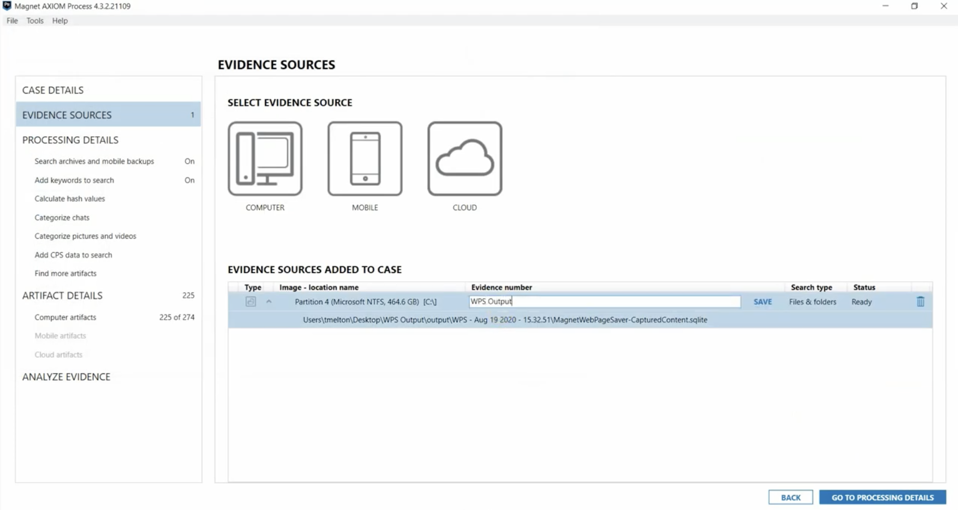
Task: Go to Processing Details section
Action: (70, 139)
